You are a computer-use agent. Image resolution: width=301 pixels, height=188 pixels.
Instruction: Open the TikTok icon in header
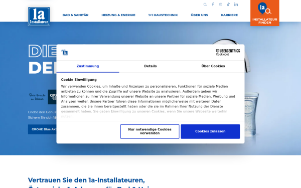pos(228,5)
